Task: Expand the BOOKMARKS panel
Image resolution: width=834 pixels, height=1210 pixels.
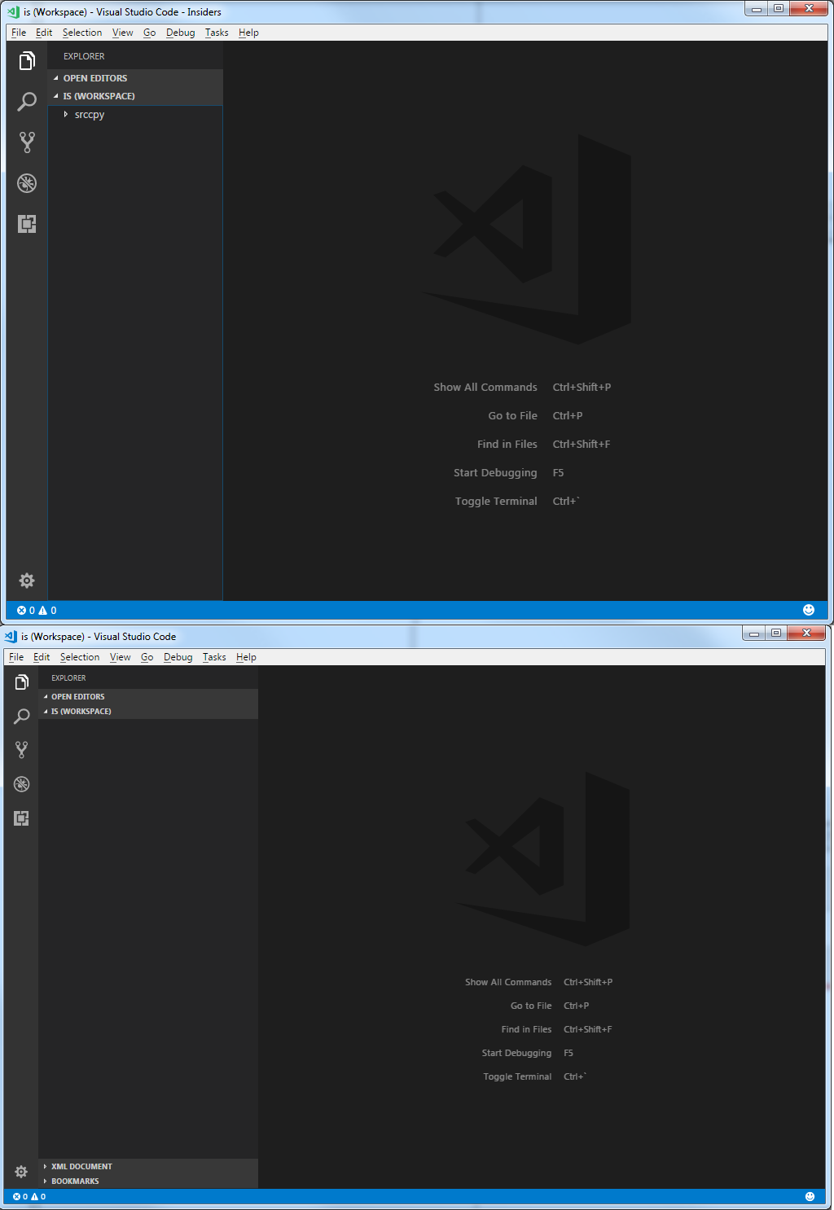Action: click(x=74, y=1181)
